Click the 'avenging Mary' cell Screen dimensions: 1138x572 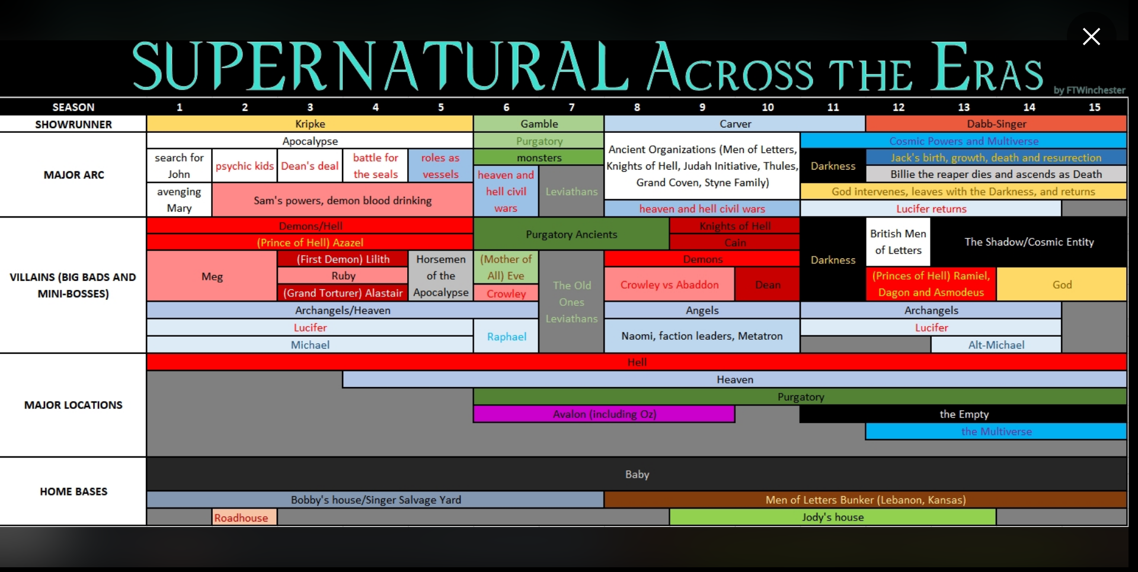[x=179, y=200]
